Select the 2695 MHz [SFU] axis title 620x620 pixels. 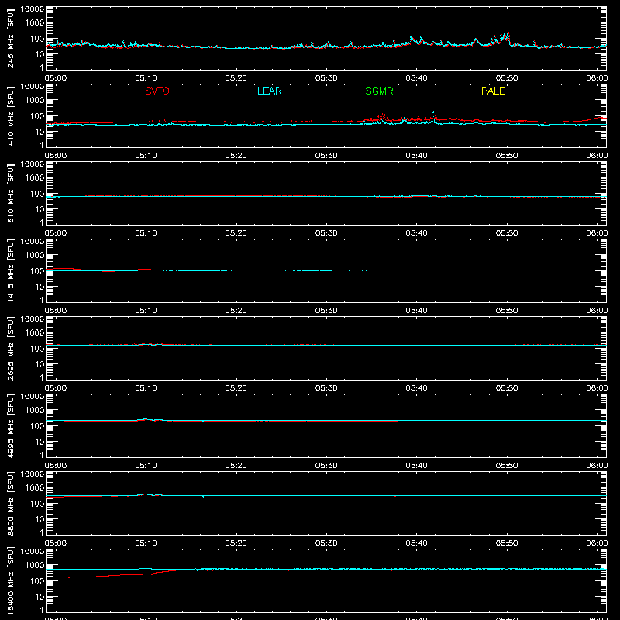[x=10, y=348]
